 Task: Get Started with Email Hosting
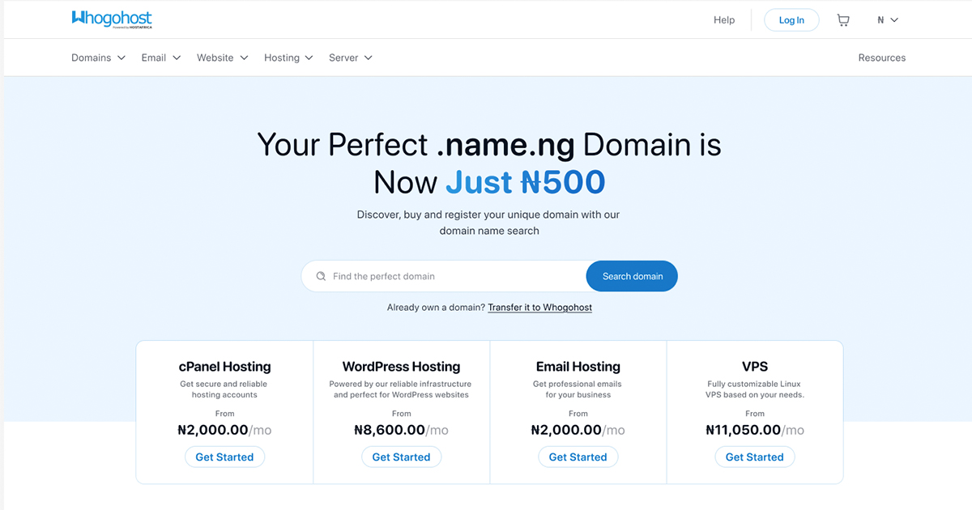pos(578,457)
